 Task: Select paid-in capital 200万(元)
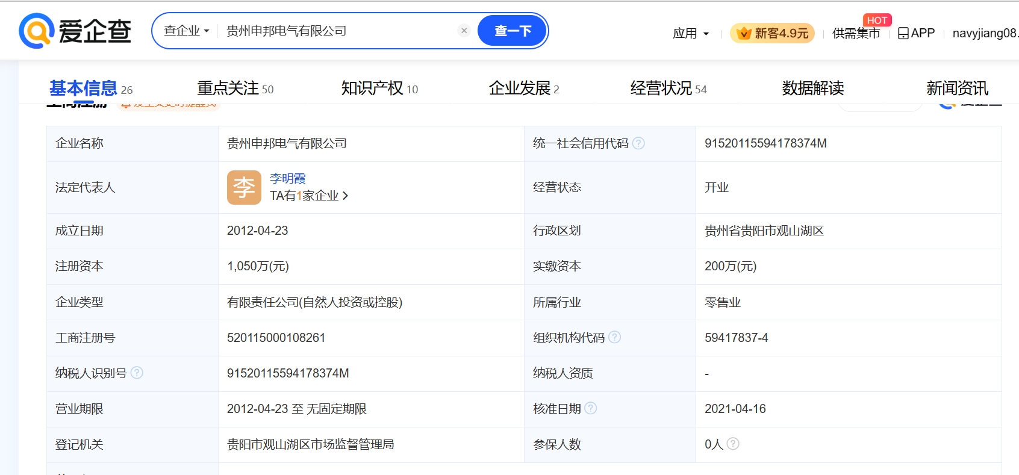[x=731, y=266]
